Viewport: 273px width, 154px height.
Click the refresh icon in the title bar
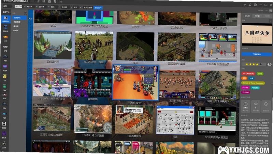250,5
